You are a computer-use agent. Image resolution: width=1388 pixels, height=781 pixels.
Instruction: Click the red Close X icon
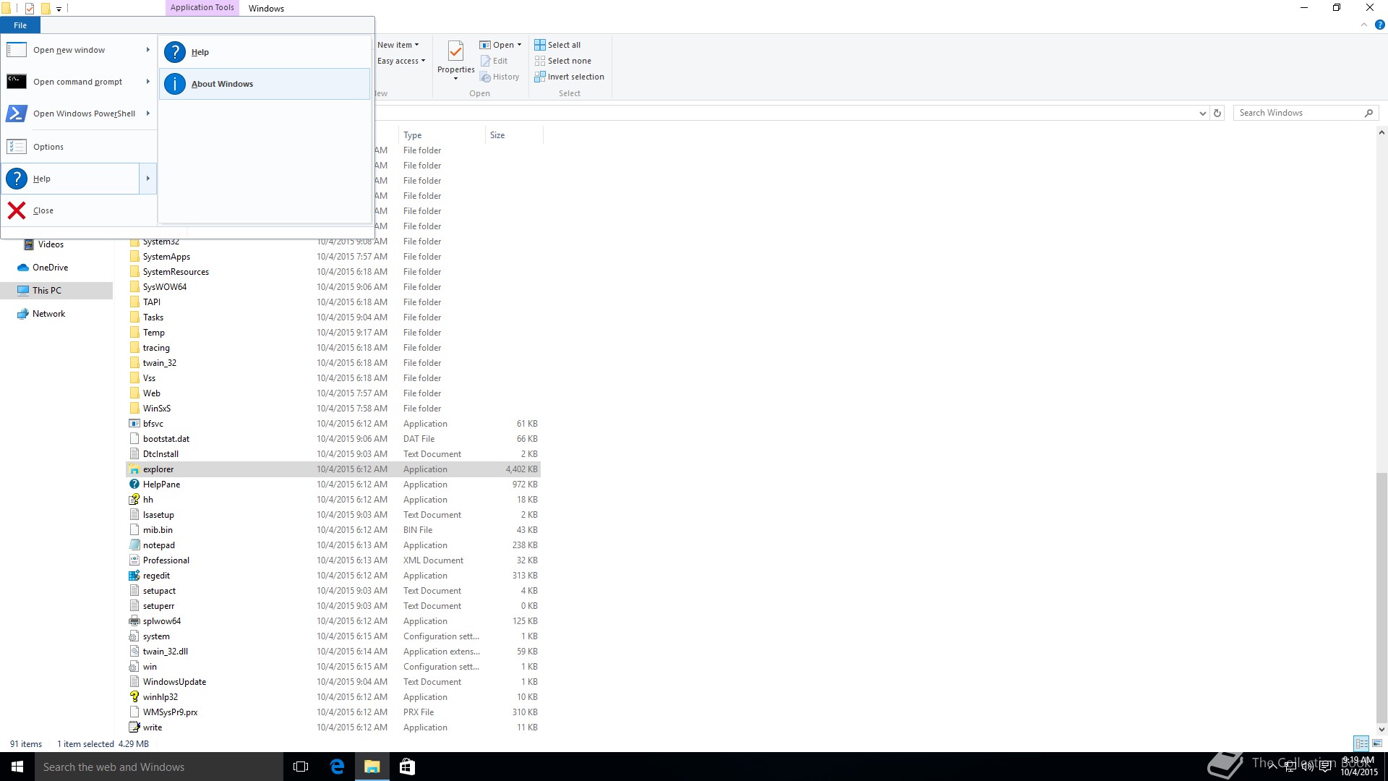[x=17, y=210]
